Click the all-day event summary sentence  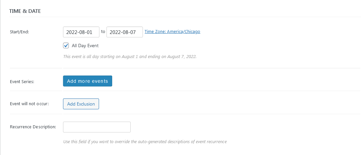[x=130, y=56]
